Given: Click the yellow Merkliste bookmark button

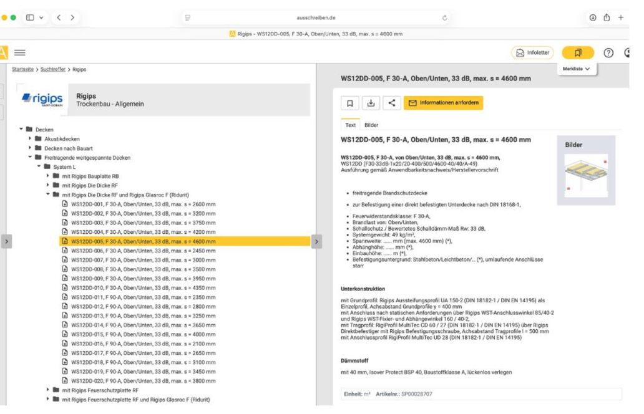Looking at the screenshot, I should pos(578,52).
